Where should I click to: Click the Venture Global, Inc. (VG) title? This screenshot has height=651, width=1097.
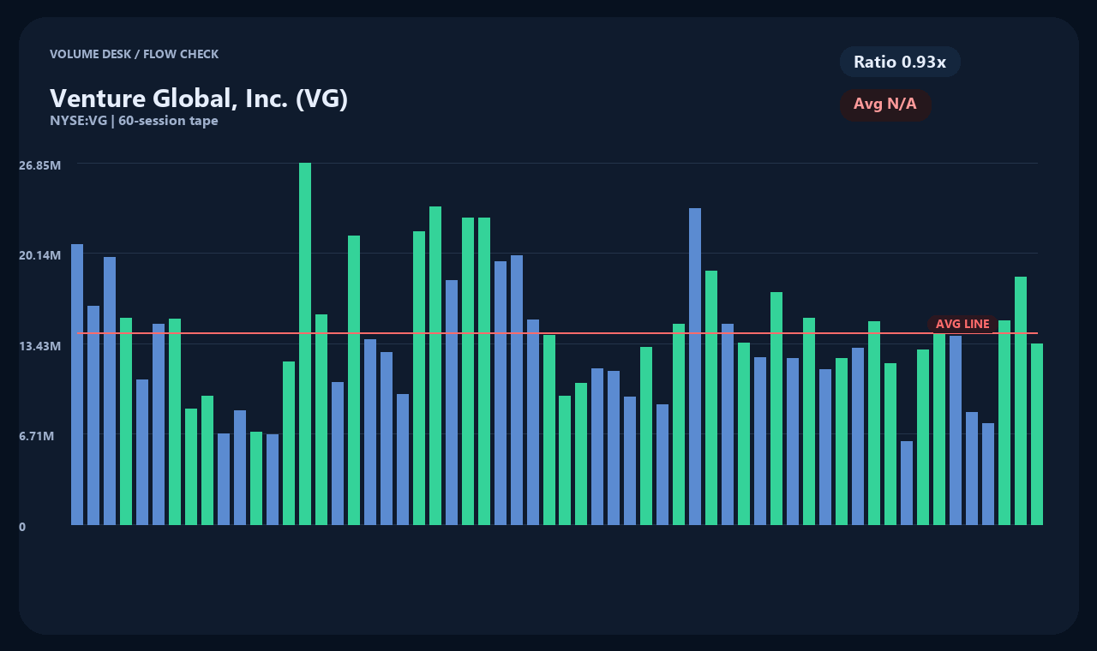[199, 99]
